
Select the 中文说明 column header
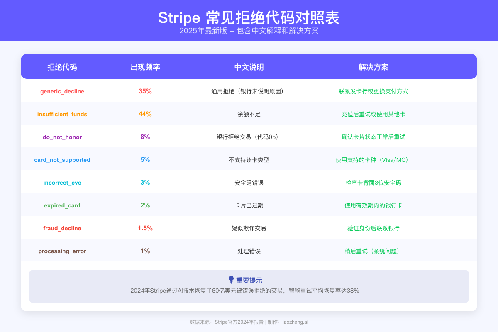[x=249, y=67]
